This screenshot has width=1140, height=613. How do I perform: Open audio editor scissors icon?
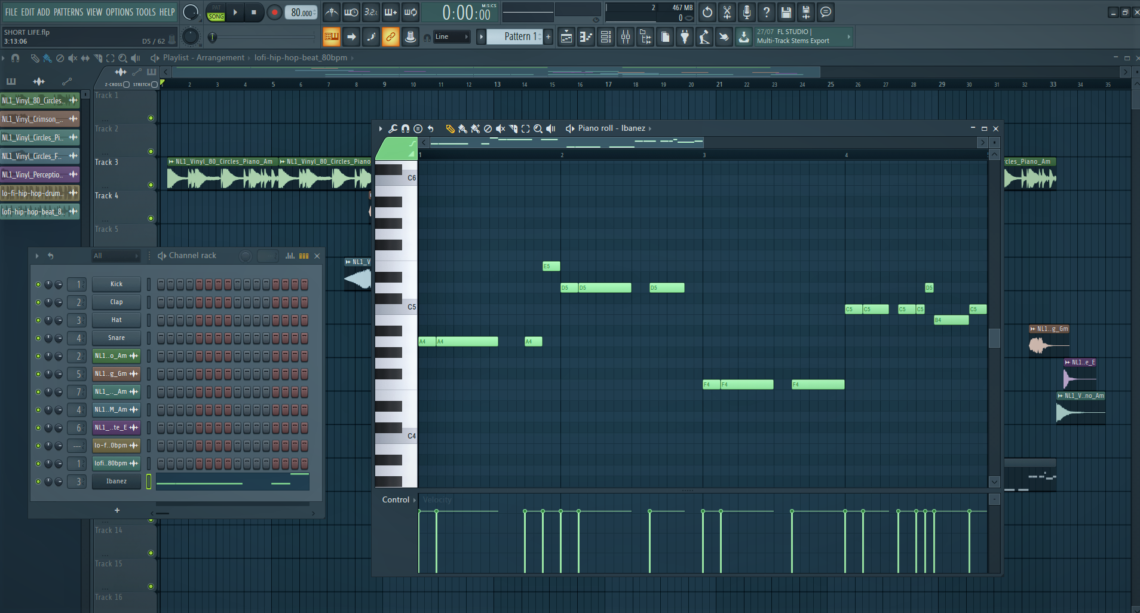(727, 12)
